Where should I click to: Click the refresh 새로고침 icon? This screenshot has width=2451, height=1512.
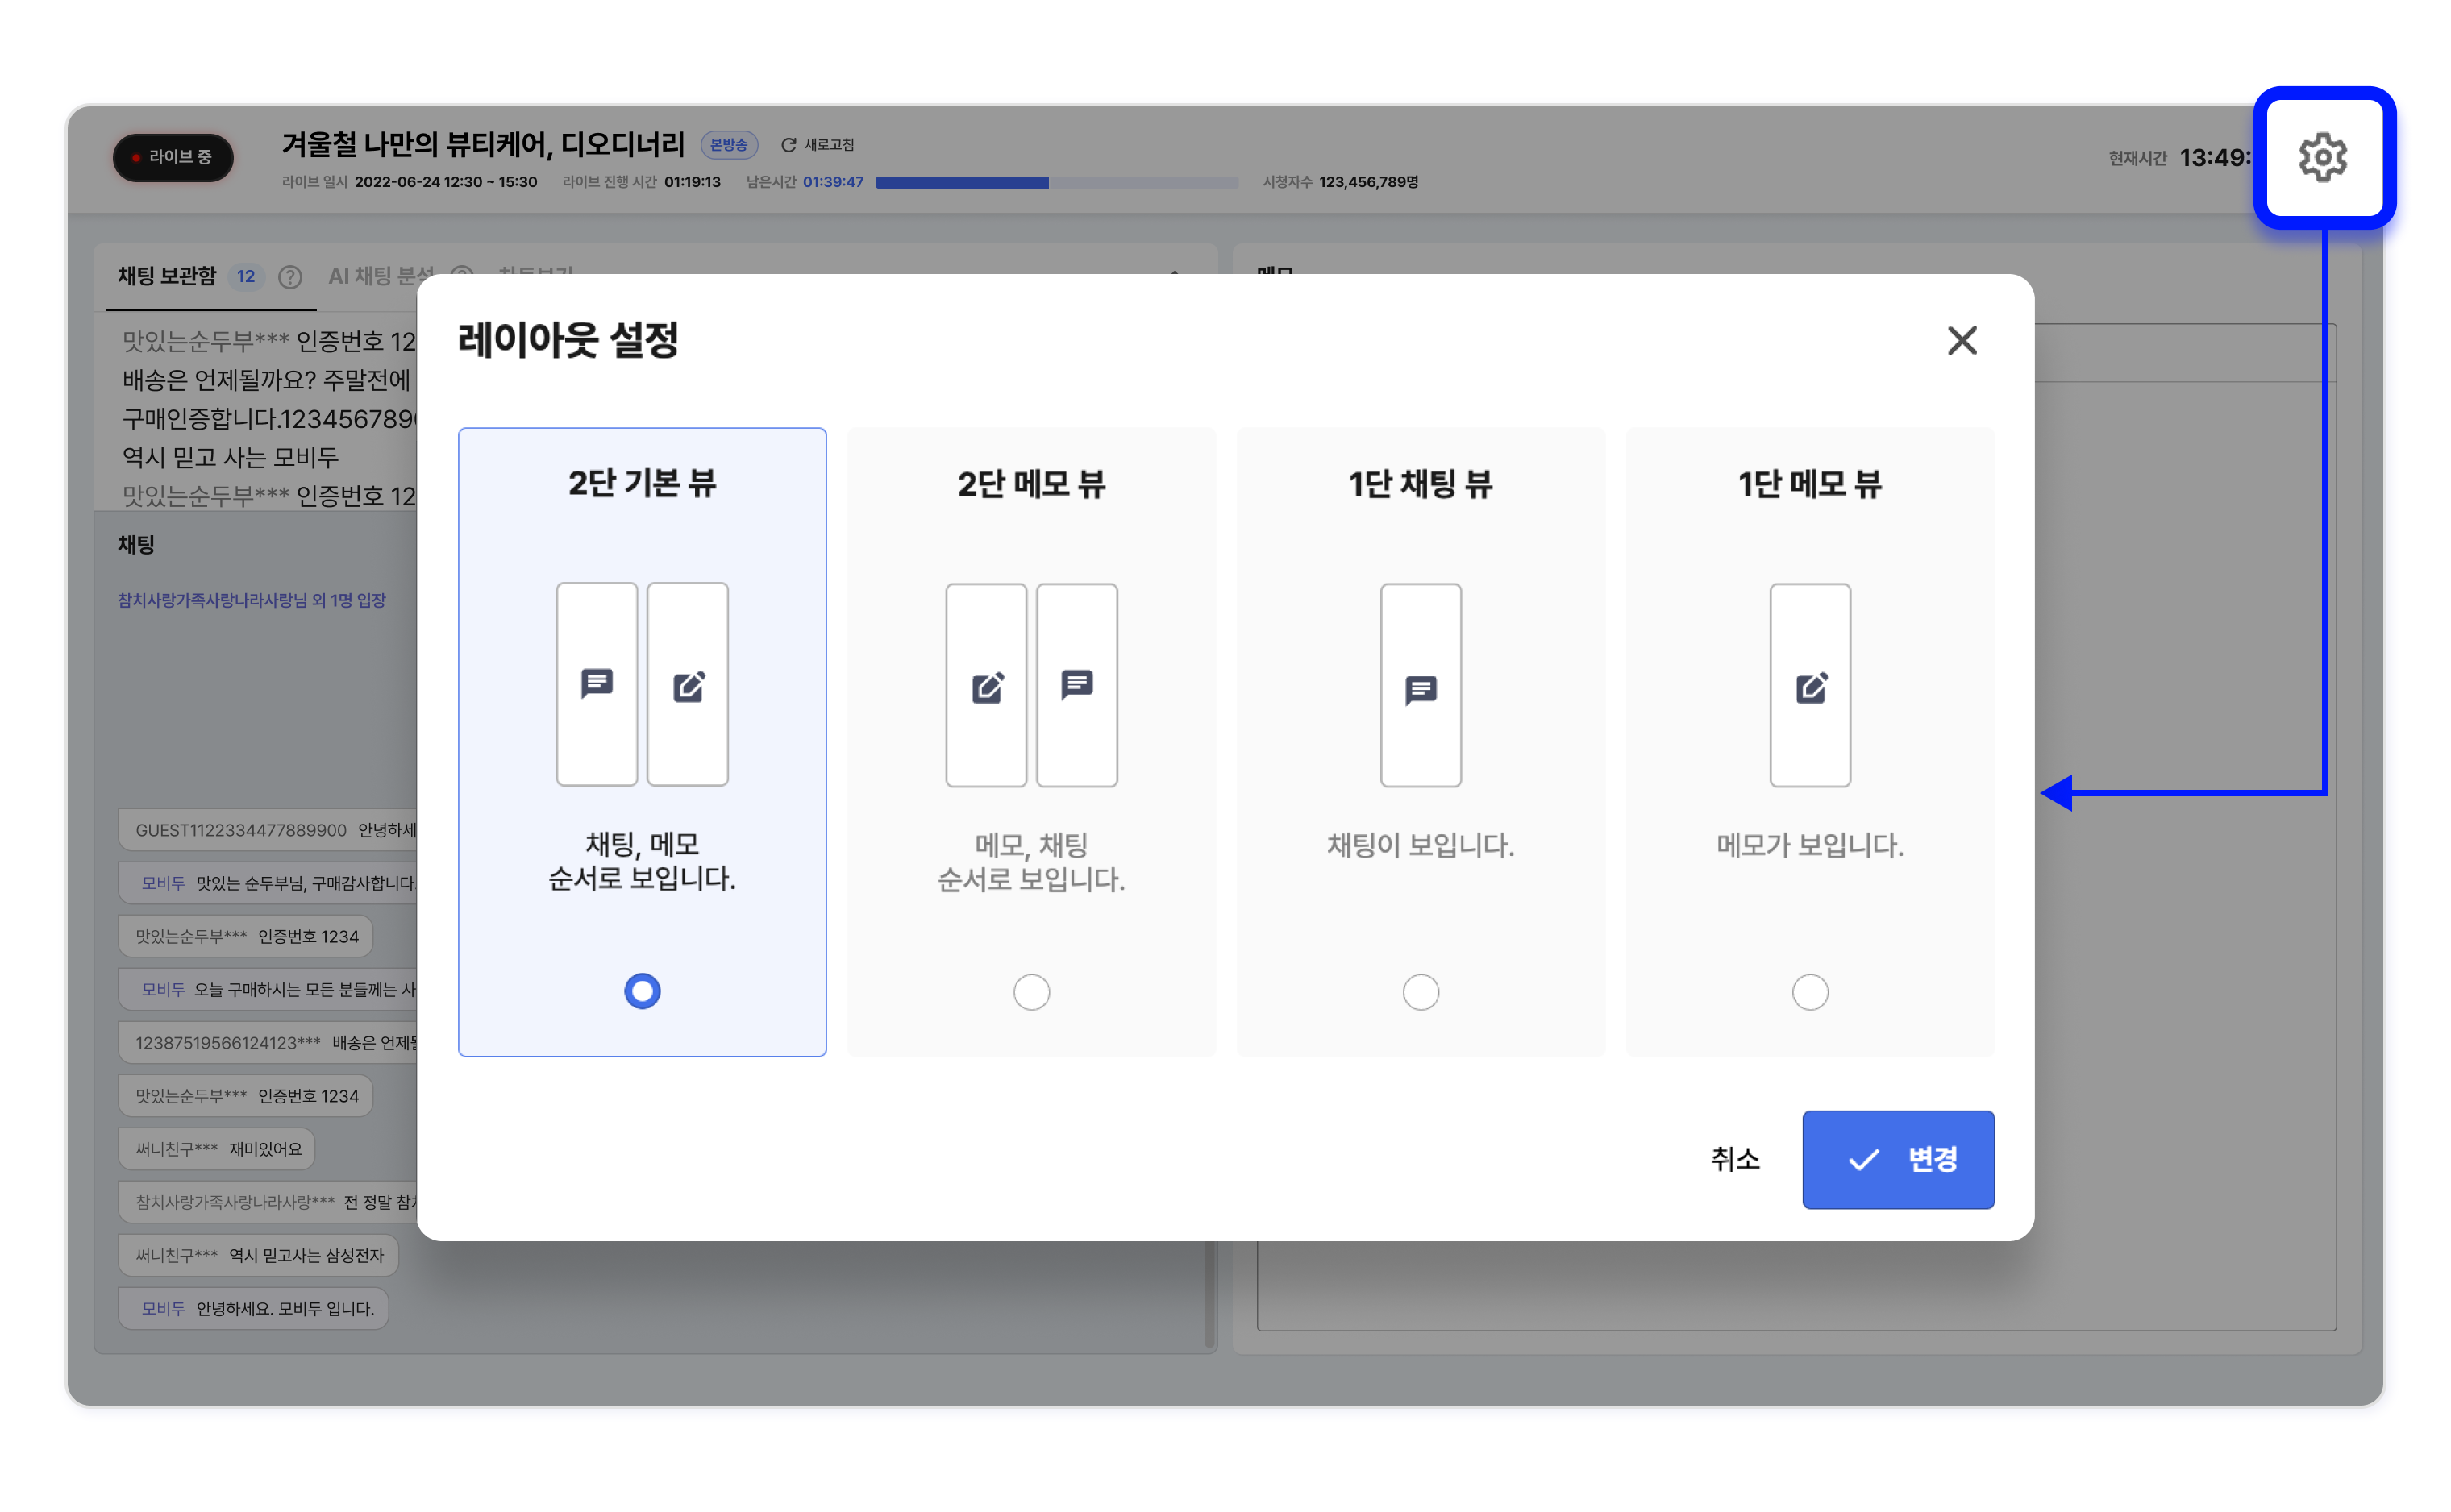pos(789,145)
